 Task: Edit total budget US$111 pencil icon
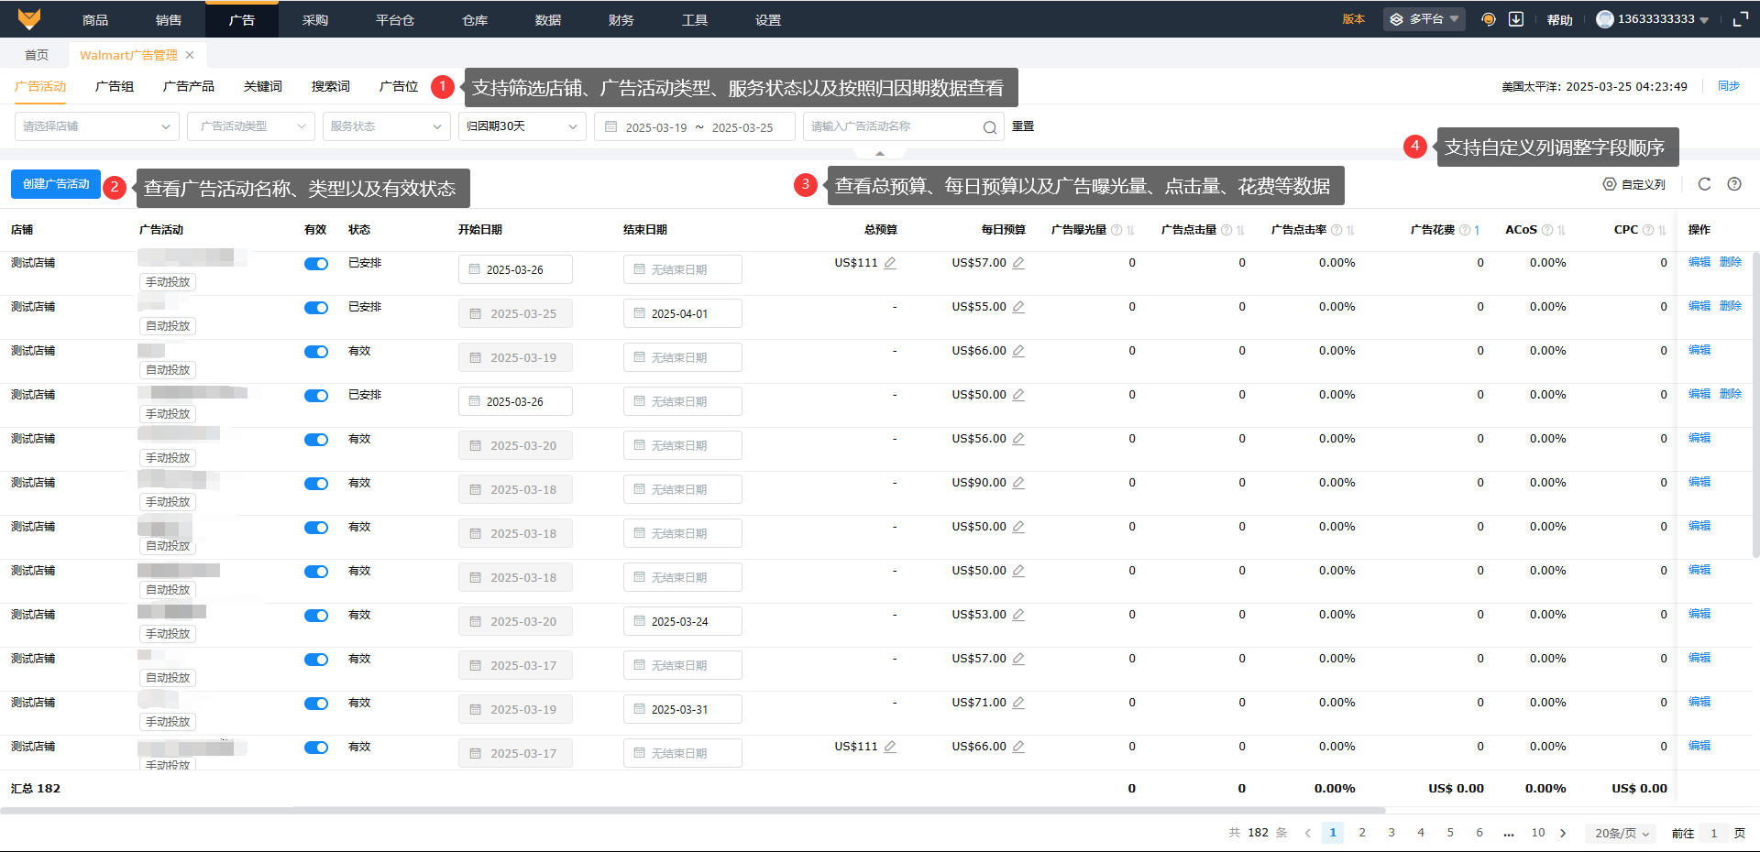coord(890,263)
